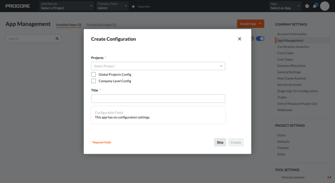Click the search magnifier icon
The image size is (335, 183).
[x=57, y=39]
